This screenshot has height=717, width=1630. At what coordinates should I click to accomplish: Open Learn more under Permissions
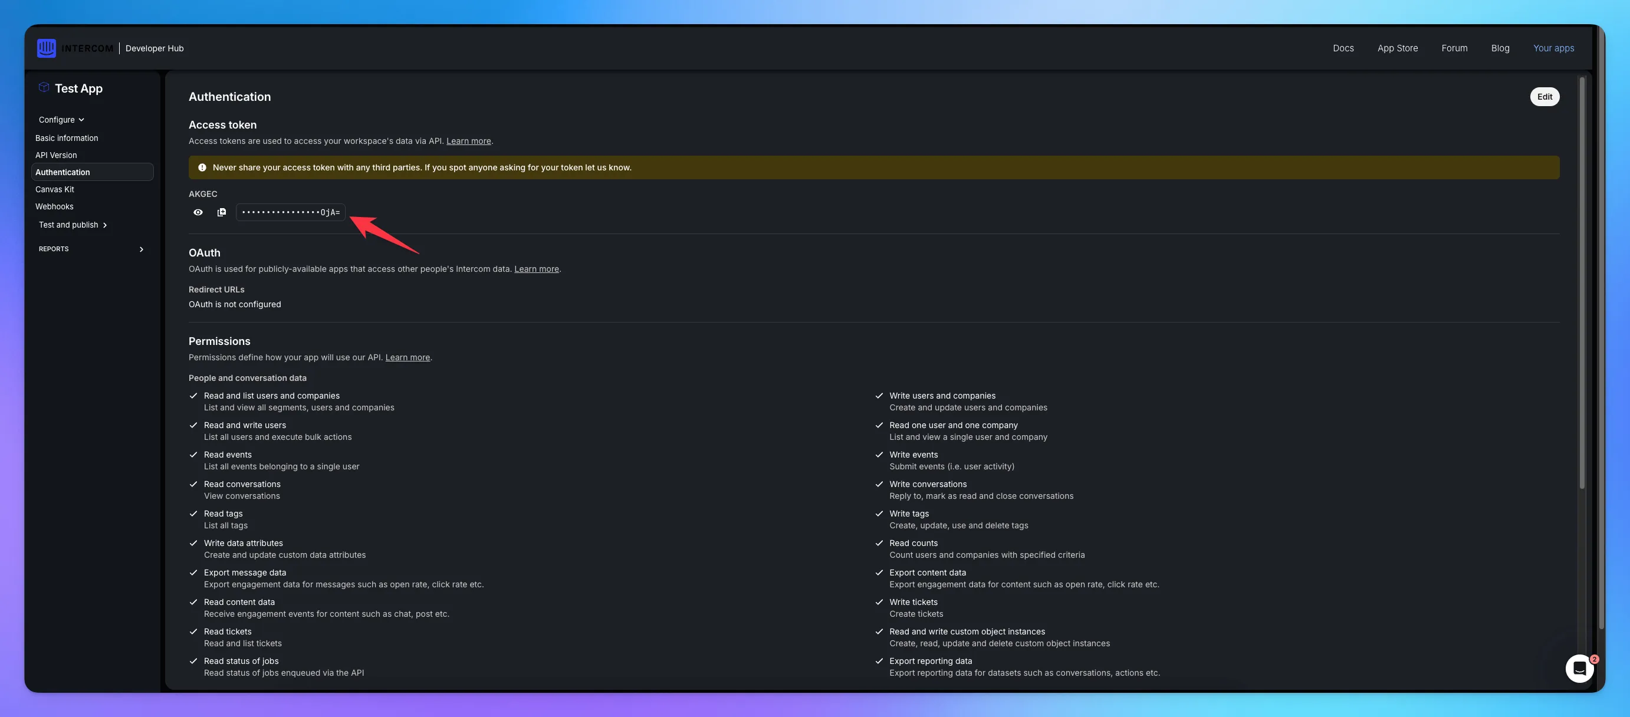pos(407,357)
